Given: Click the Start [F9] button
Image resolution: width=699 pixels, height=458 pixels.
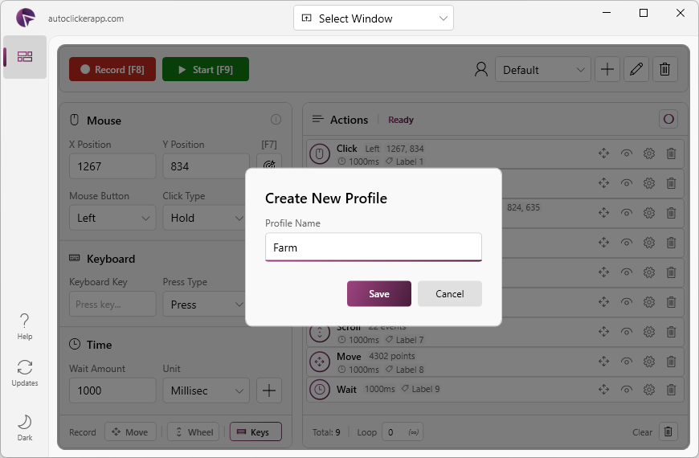Looking at the screenshot, I should [206, 69].
